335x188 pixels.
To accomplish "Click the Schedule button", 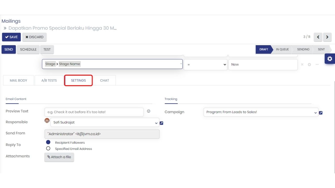I will (28, 49).
